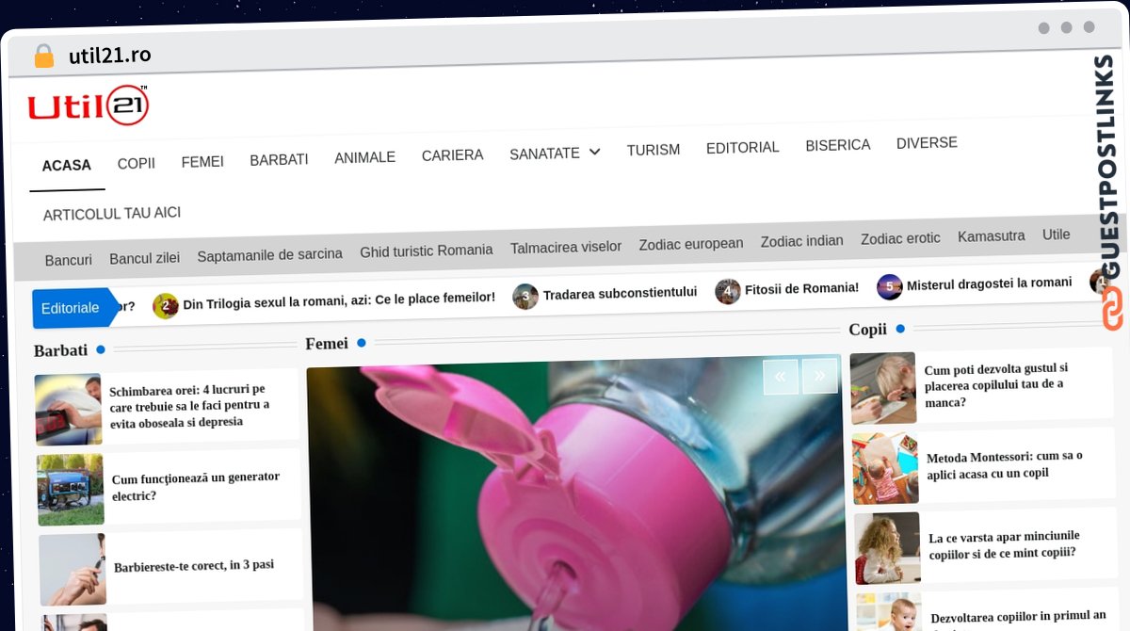Read 'La ce varsta apar minciunile' article

pos(1004,544)
